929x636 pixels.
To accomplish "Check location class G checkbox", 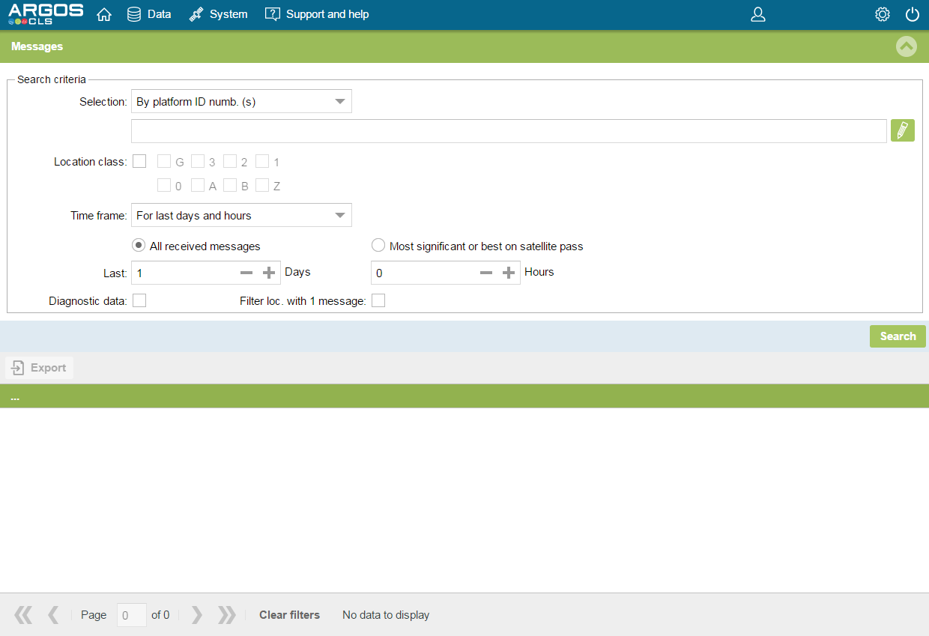I will 165,160.
